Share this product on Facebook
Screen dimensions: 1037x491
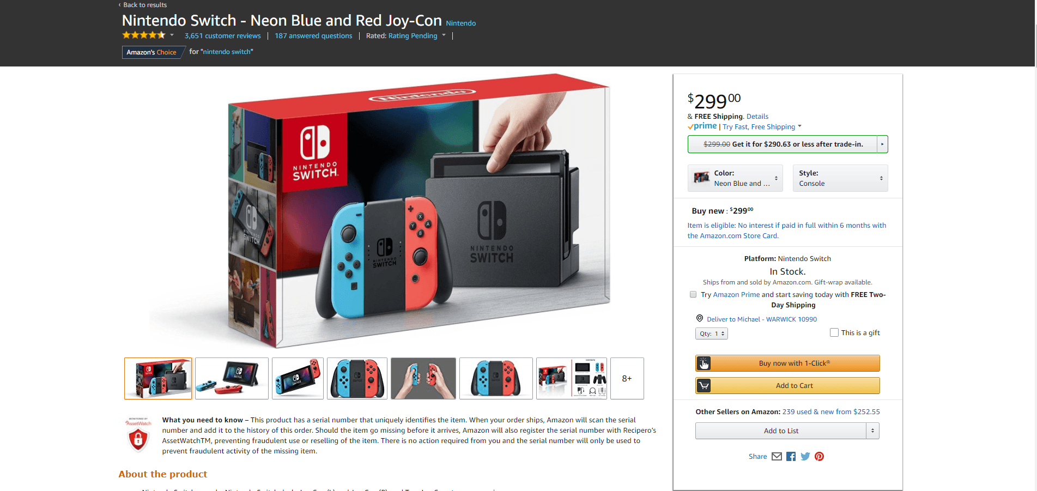click(x=791, y=457)
